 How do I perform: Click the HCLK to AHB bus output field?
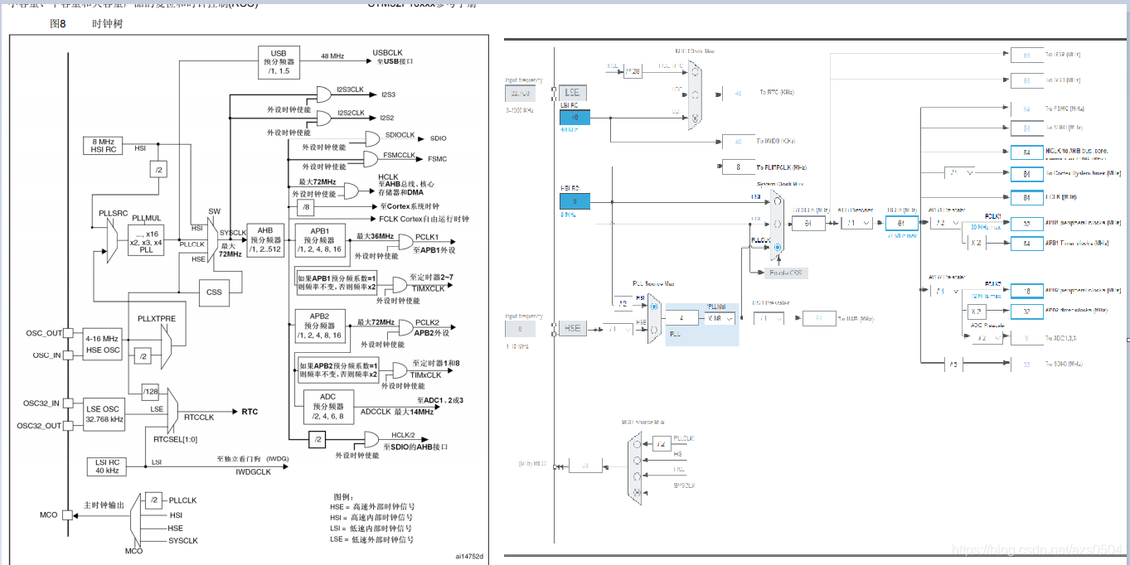click(1026, 152)
